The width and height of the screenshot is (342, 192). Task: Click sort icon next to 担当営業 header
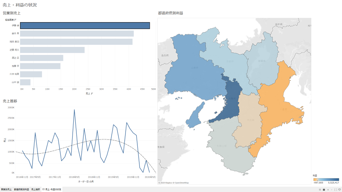point(15,20)
